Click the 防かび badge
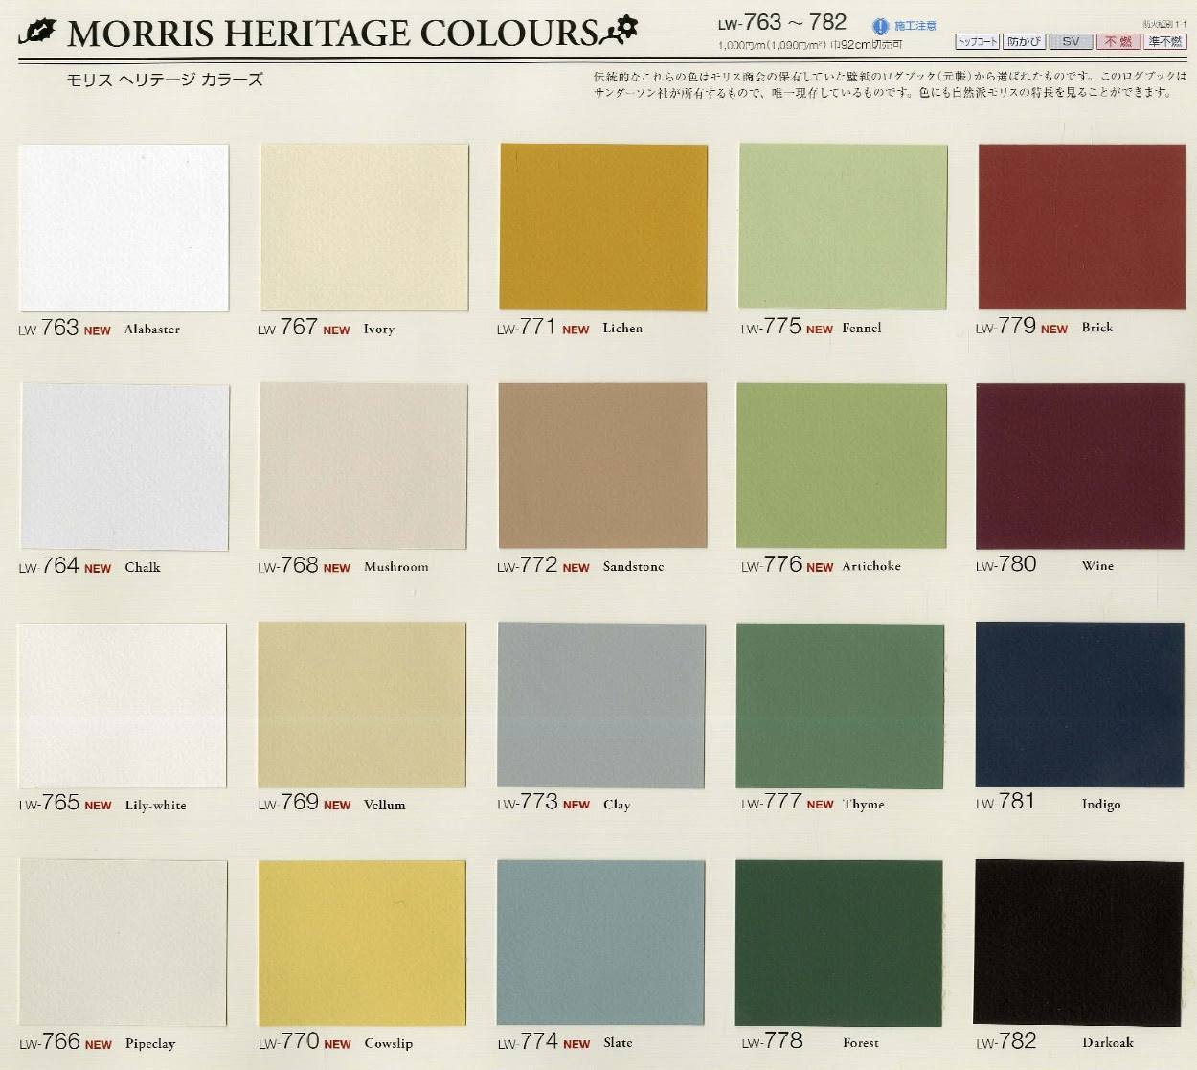The image size is (1197, 1070). [x=1024, y=42]
